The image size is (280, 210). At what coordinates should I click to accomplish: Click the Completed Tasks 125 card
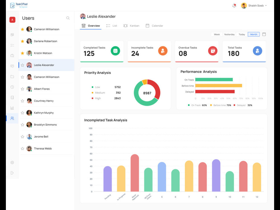102,52
